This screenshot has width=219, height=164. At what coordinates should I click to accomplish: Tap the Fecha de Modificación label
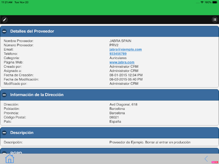[21, 79]
